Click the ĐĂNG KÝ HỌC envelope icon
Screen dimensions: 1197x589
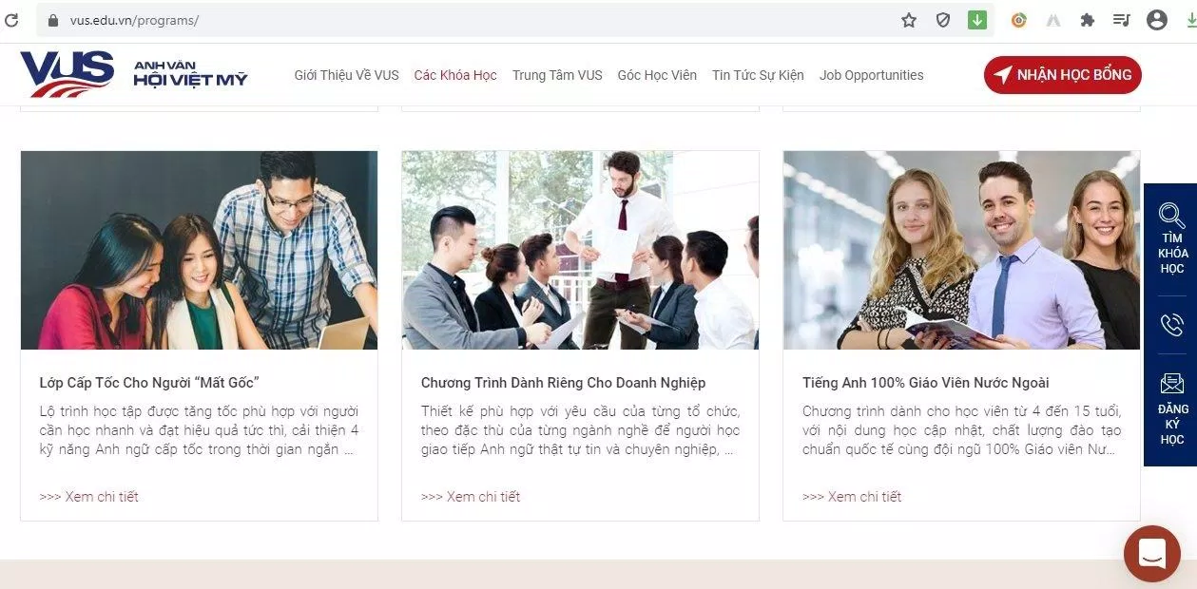click(1171, 382)
